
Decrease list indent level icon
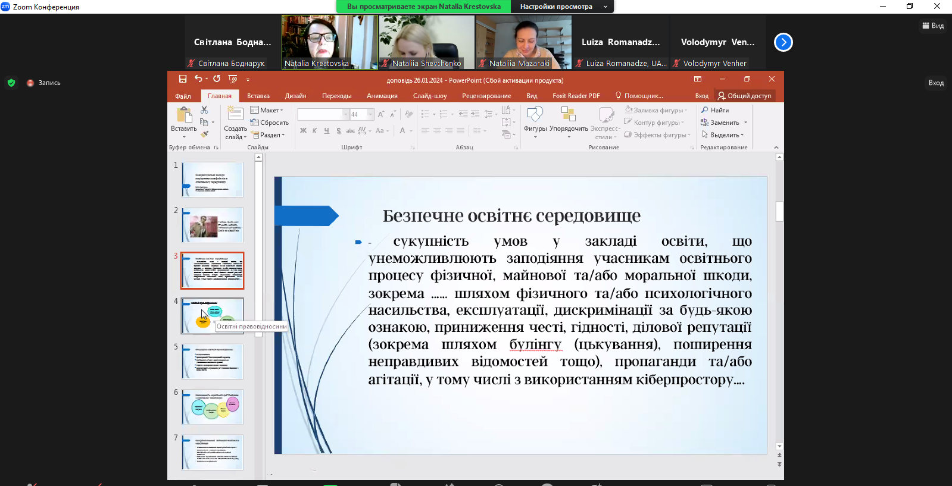click(x=463, y=114)
